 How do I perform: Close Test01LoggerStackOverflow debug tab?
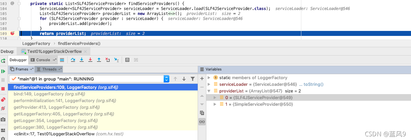85,52
